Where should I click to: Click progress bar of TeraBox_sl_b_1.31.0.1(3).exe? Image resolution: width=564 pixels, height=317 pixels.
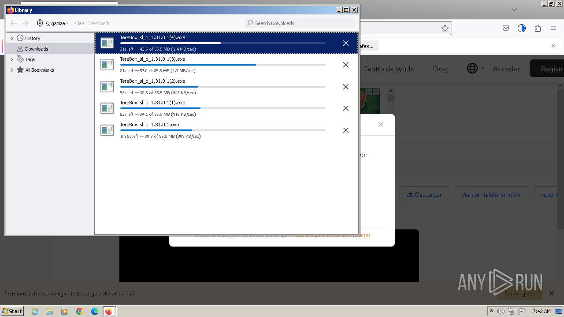[223, 65]
